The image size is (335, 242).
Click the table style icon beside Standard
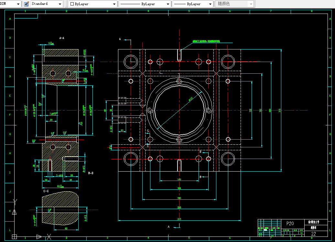[26, 4]
